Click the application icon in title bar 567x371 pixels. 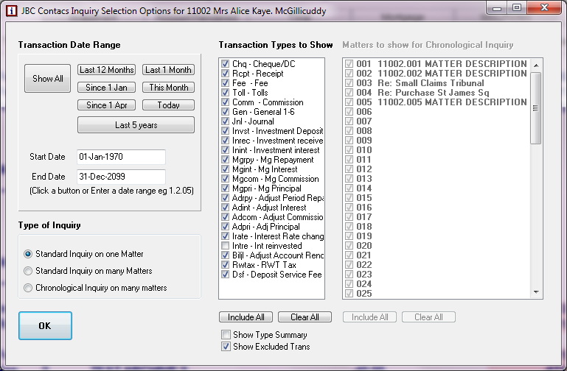11,12
